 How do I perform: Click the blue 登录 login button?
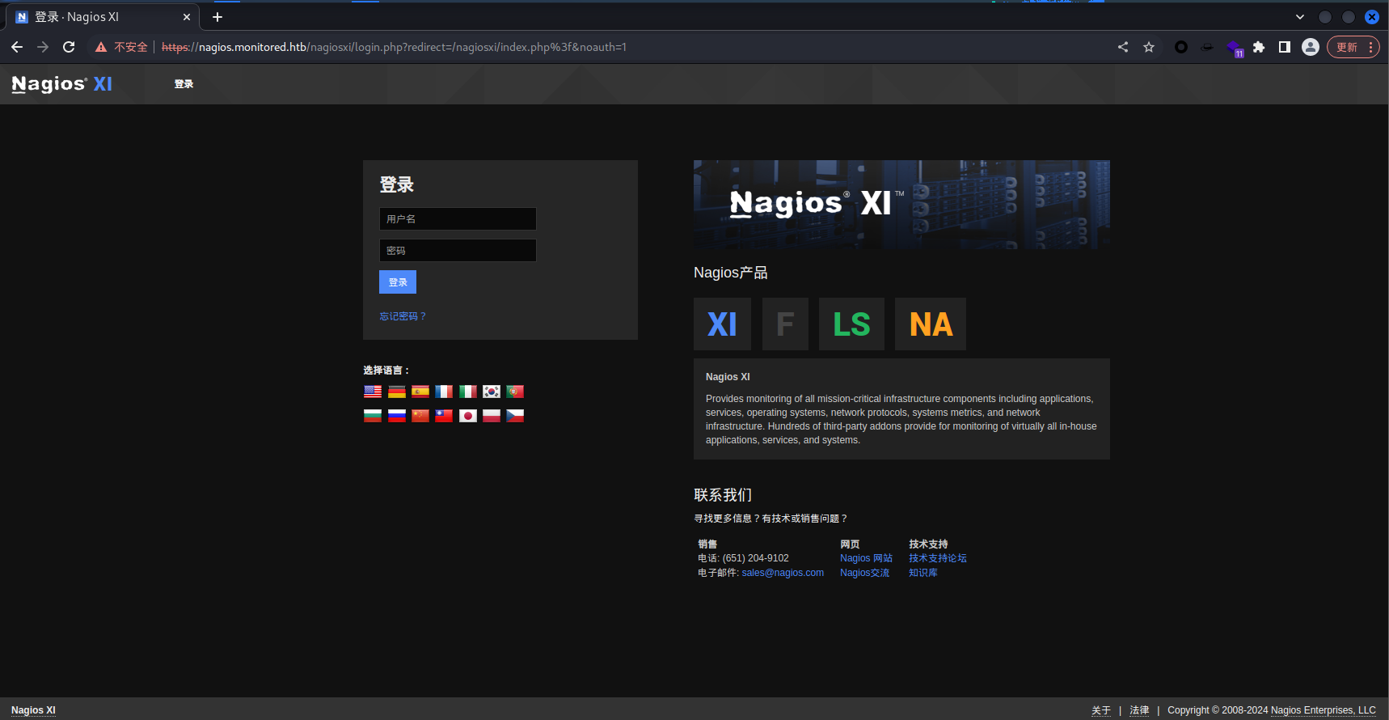(x=398, y=282)
